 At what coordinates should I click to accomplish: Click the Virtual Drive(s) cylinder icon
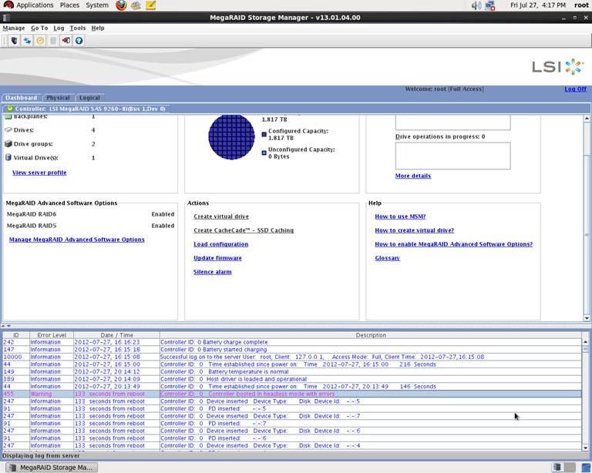8,158
